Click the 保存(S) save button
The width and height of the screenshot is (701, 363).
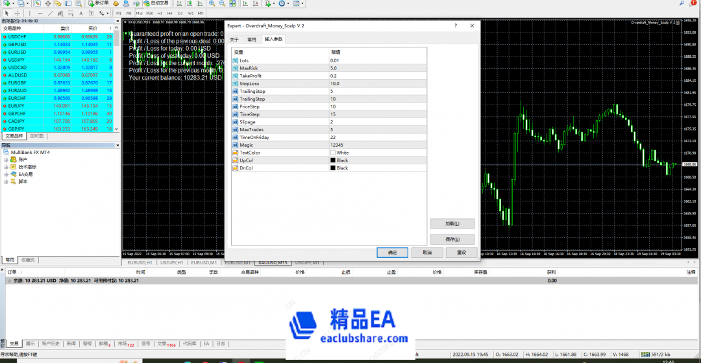452,239
